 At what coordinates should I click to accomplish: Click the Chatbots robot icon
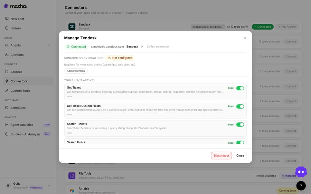click(x=7, y=54)
